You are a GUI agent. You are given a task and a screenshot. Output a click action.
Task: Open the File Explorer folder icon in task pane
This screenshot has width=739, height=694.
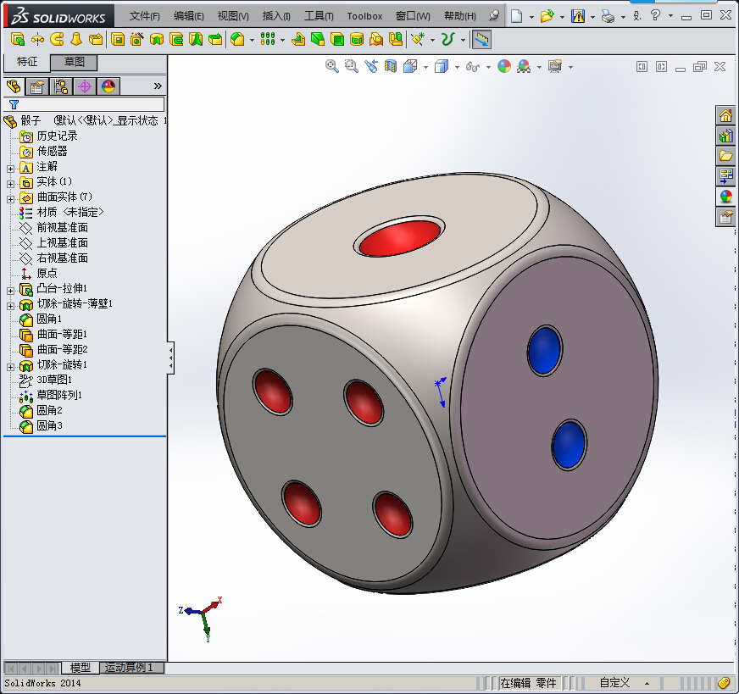pyautogui.click(x=725, y=156)
